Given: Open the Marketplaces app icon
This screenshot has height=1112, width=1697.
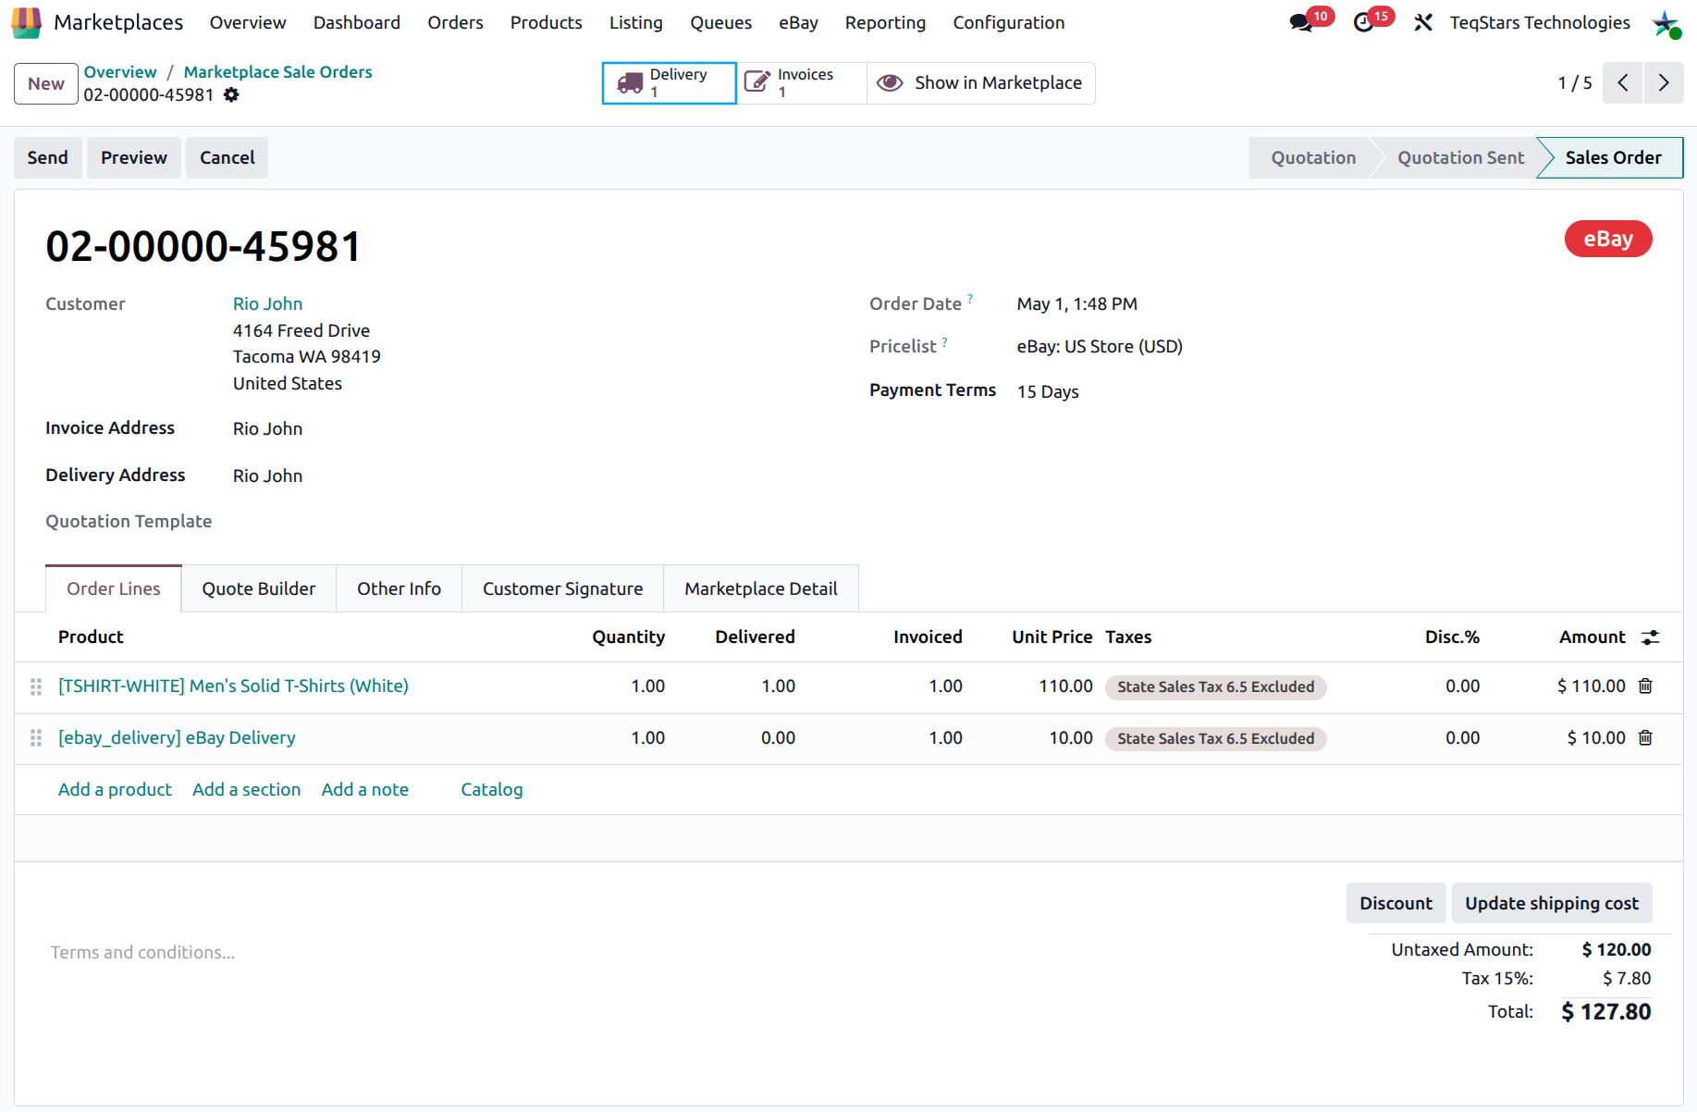Looking at the screenshot, I should pyautogui.click(x=26, y=22).
